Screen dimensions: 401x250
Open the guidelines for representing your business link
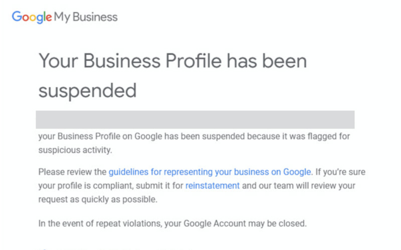pos(210,172)
